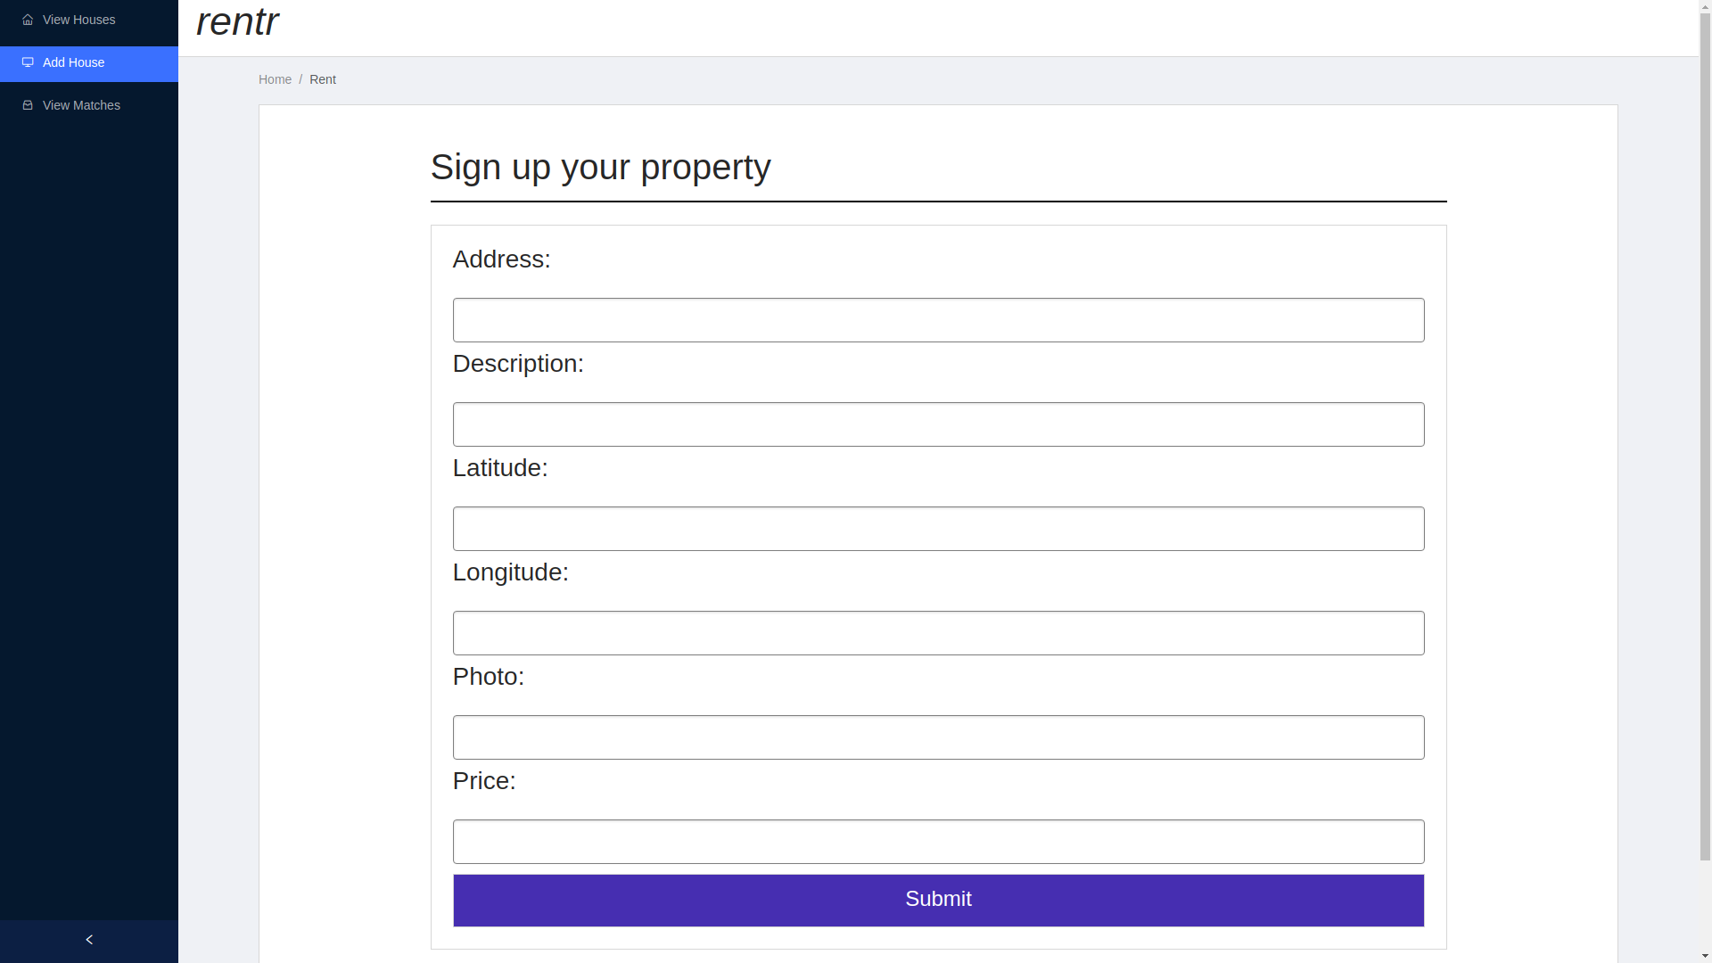The image size is (1712, 963).
Task: Click the rentr logo title
Action: point(237,22)
